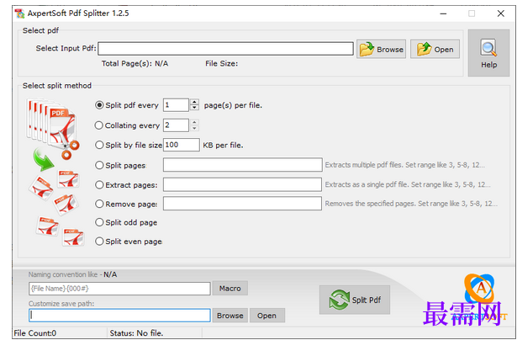Decrease the Collating every spinner value

(x=194, y=128)
